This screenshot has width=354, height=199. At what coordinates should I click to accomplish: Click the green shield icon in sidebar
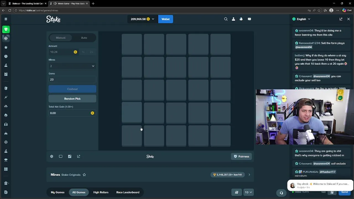coord(6,29)
